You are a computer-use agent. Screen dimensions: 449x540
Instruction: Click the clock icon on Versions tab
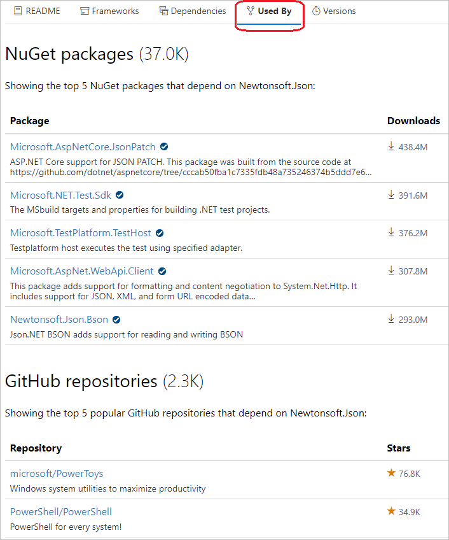point(317,11)
